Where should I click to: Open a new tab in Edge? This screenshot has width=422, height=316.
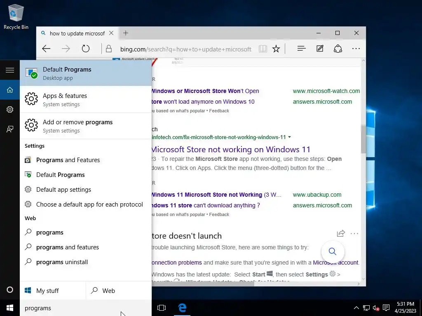[x=125, y=33]
